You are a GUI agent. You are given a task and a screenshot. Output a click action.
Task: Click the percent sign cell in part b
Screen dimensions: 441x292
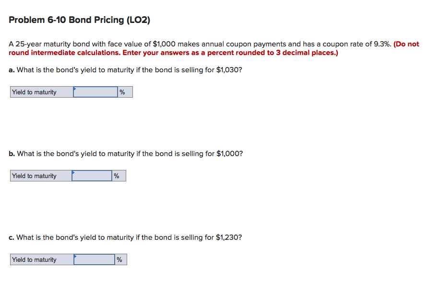click(x=119, y=176)
